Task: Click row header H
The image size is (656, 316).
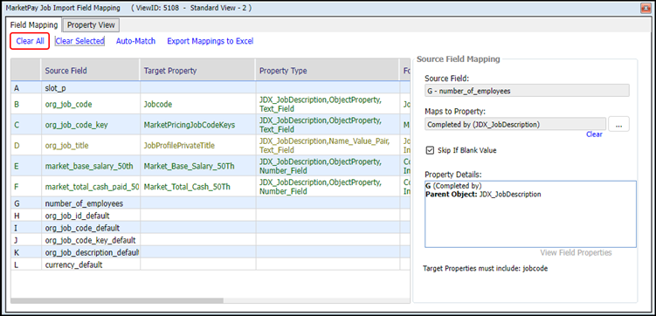Action: 26,216
